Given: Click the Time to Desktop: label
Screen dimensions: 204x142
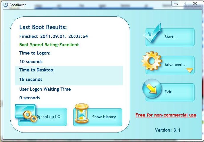Looking at the screenshot, I should [37, 70].
